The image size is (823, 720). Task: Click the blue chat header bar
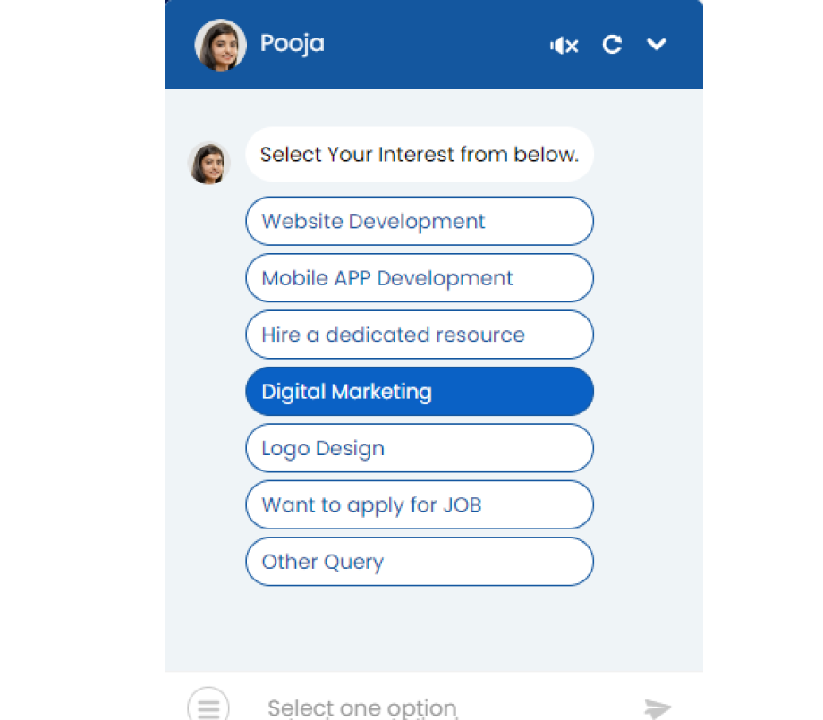[x=434, y=44]
